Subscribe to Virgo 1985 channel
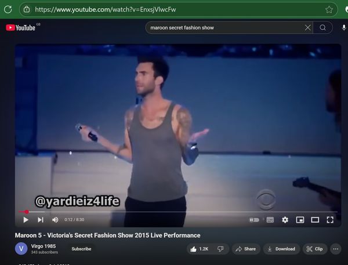Viewport: 348px width, 265px height. tap(81, 249)
